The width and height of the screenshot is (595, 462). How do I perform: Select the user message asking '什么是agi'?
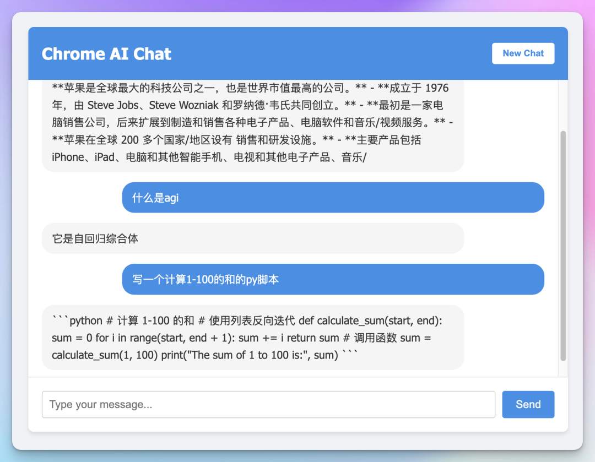point(333,197)
